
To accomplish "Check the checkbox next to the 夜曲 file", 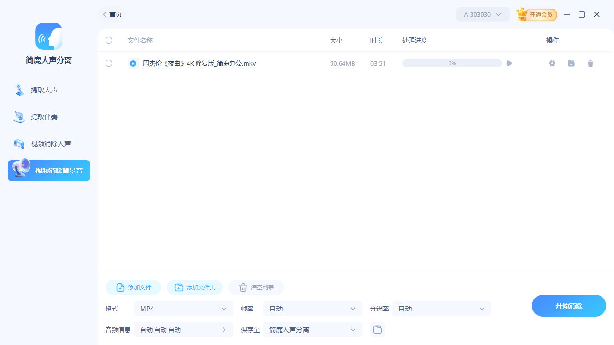I will 109,63.
